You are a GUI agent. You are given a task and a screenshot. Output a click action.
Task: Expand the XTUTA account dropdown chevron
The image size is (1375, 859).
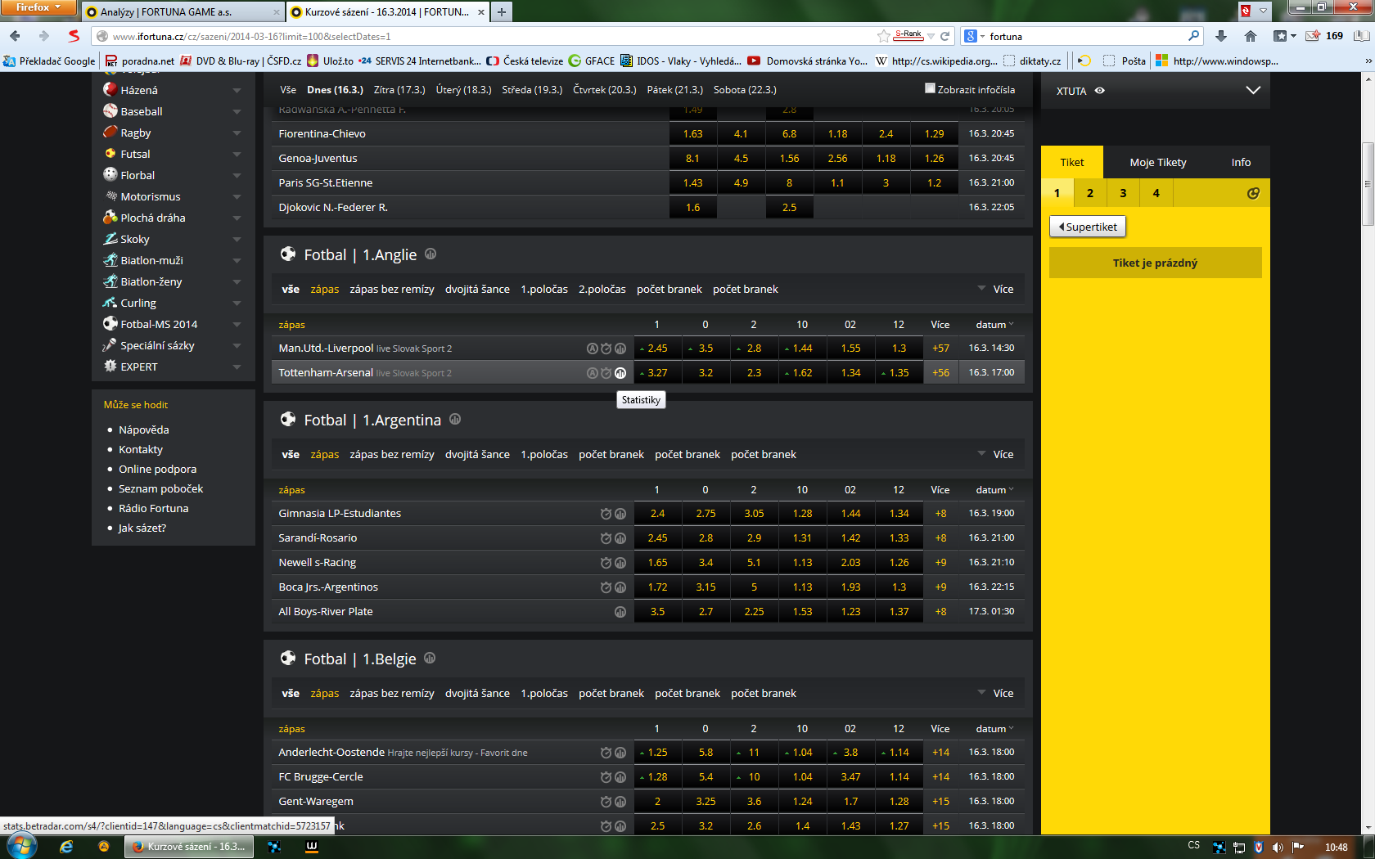(1253, 90)
